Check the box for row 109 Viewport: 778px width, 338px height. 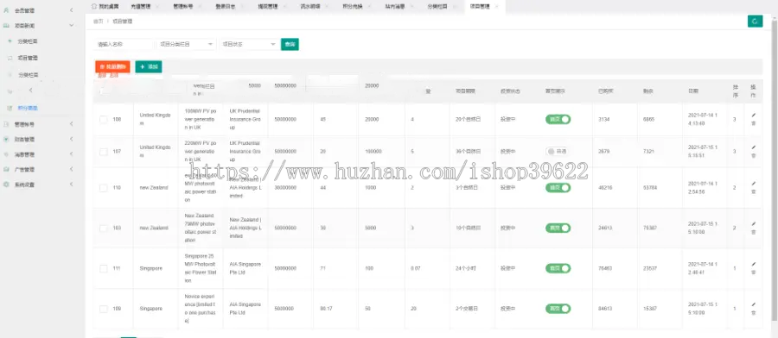coord(103,309)
